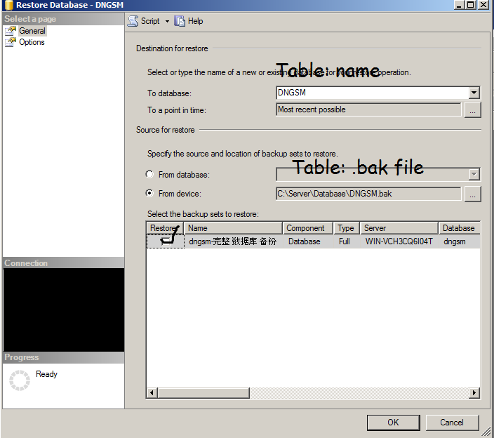Sort by the Restore column header

coord(165,228)
